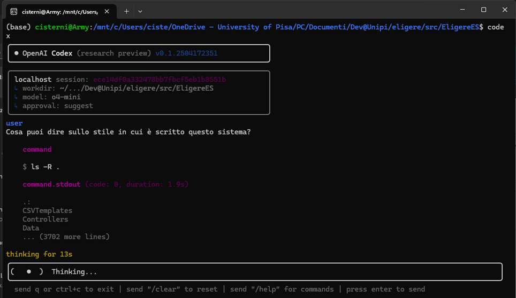Click Controllers in the output
The height and width of the screenshot is (298, 516).
click(45, 219)
